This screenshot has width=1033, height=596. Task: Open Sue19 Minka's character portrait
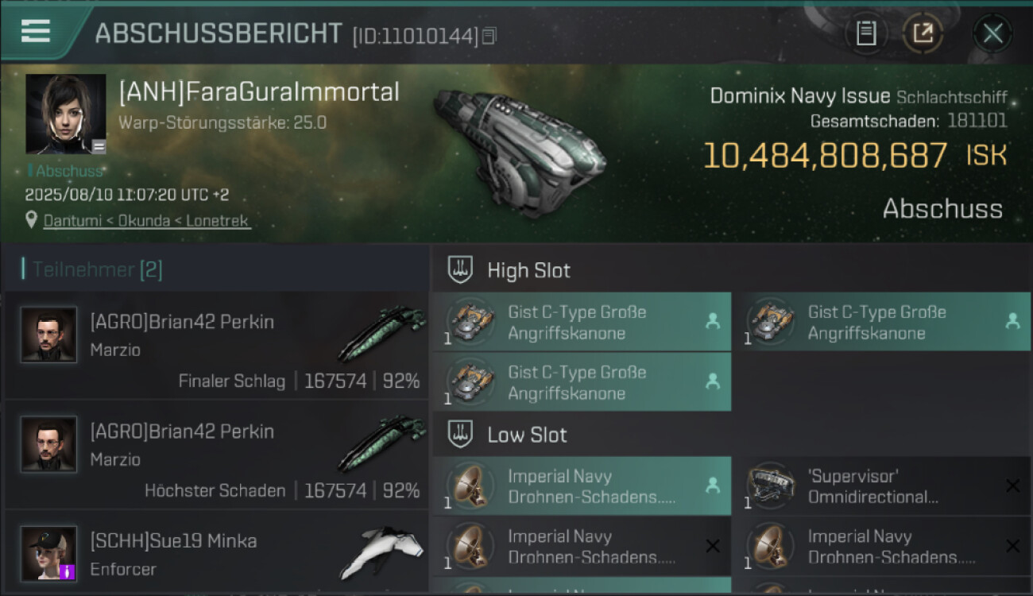(x=49, y=553)
